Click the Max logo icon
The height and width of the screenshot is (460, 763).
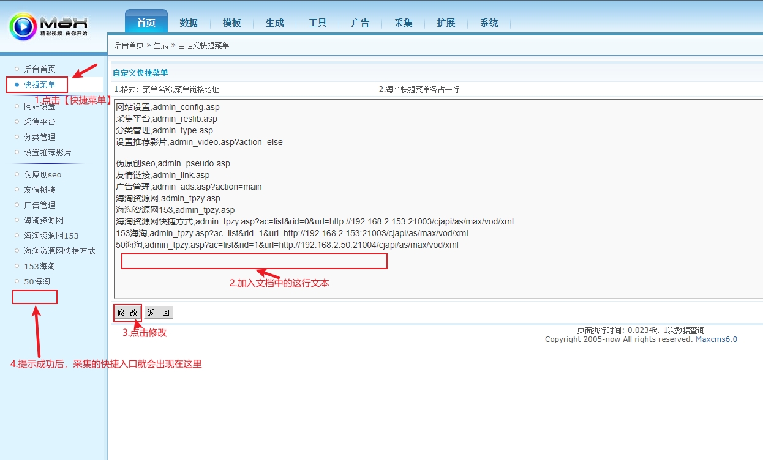coord(23,26)
